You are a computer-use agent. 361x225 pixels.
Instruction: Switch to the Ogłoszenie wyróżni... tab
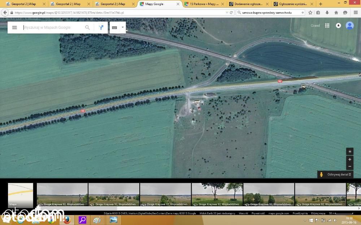coord(293,4)
